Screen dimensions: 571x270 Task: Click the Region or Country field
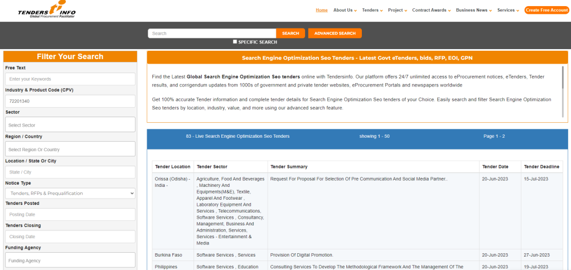point(70,150)
